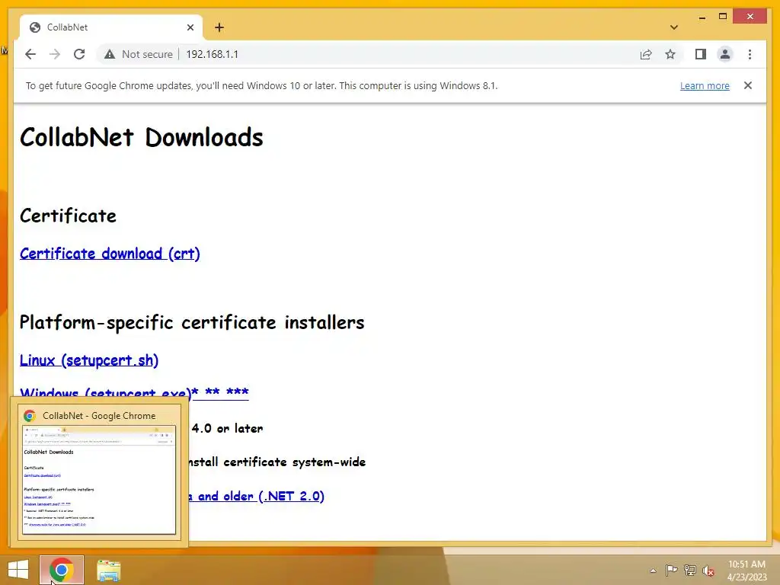
Task: Click the '4.0 or later' footnote text
Action: coord(227,428)
